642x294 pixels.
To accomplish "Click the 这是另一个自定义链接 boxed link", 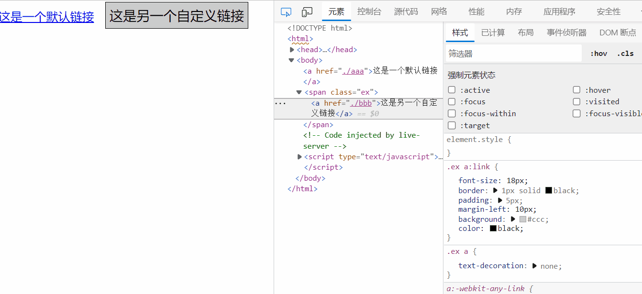I will tap(177, 15).
